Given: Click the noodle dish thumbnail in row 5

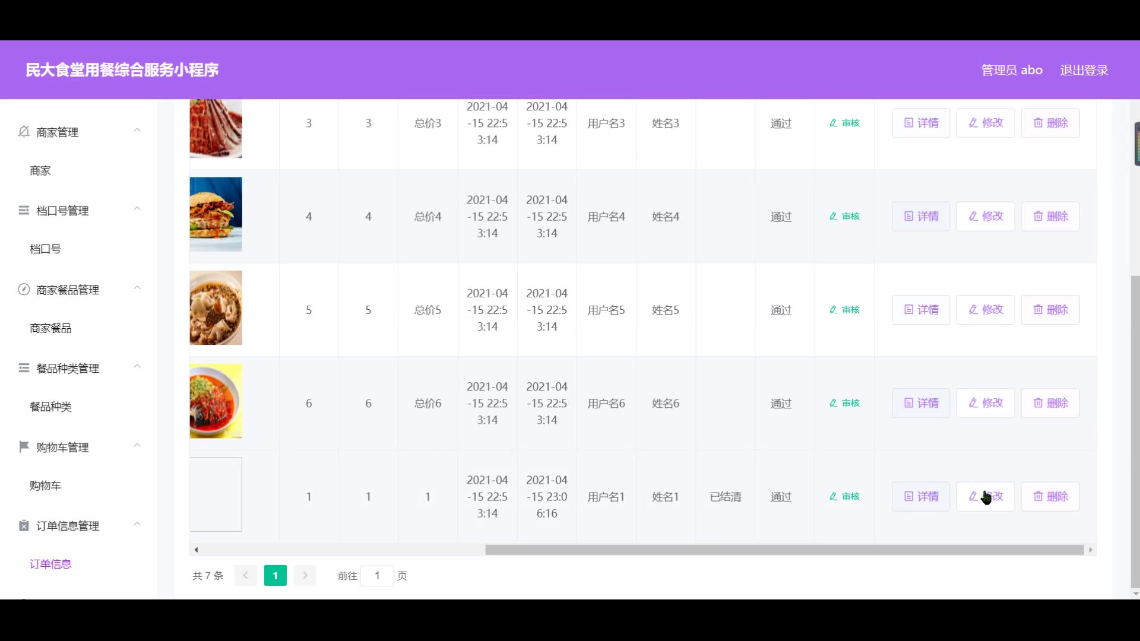Looking at the screenshot, I should (x=216, y=307).
